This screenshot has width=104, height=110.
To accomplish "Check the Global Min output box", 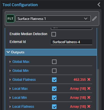I will pos(54,71).
